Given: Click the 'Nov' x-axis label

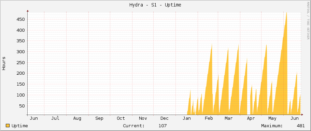Looking at the screenshot, I should click(x=143, y=118).
